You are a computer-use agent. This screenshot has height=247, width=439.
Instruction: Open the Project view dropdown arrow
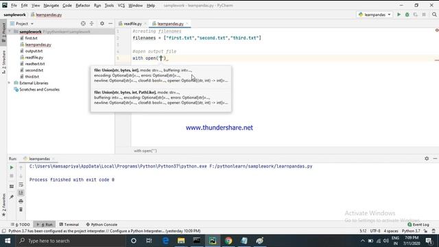(32, 24)
